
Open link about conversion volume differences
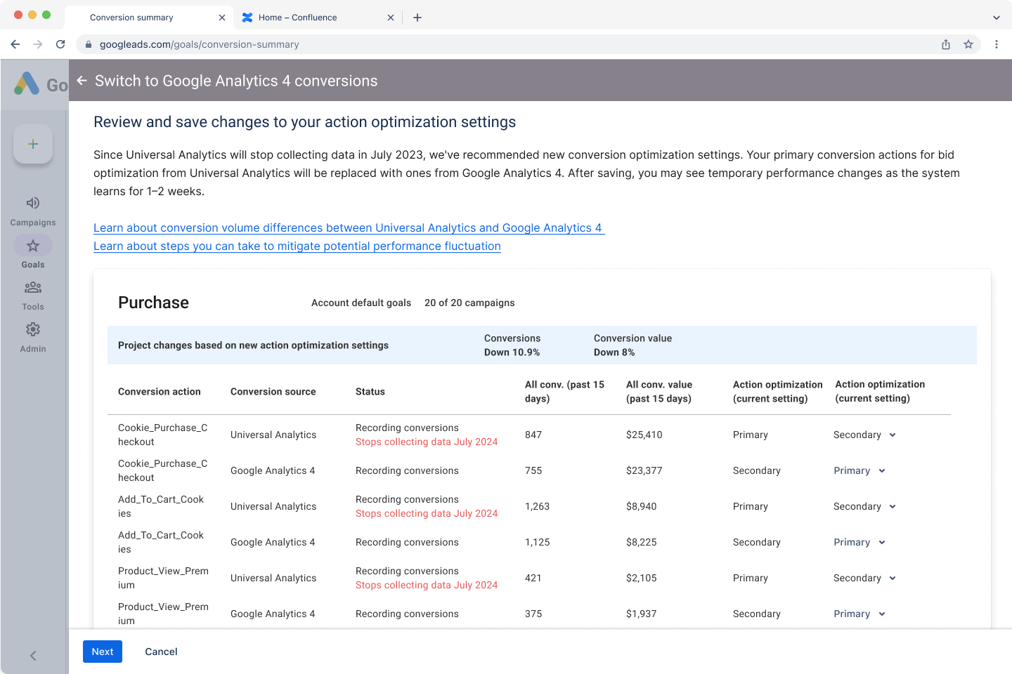click(349, 227)
